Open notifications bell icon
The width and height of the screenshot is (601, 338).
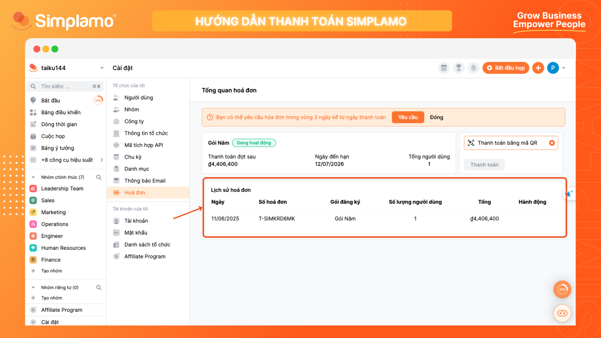tap(474, 68)
